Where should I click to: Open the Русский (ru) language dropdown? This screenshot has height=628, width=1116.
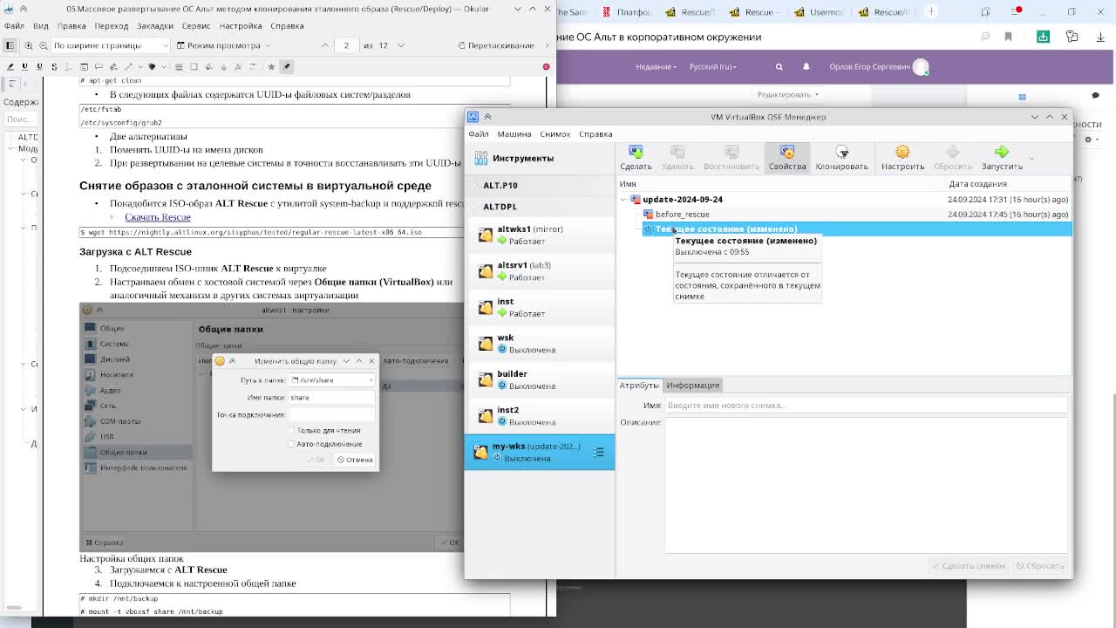(x=713, y=66)
